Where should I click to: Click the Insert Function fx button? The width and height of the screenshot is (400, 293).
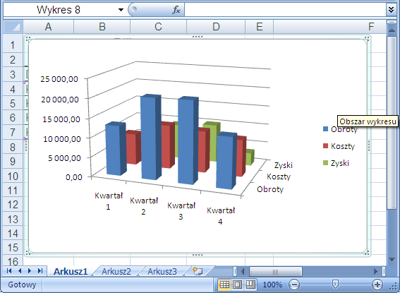click(176, 10)
